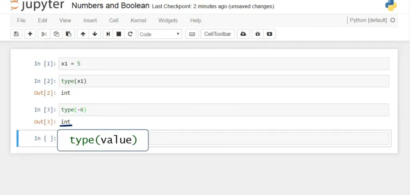Viewport: 410px width, 195px height.
Task: Click the CellToolbar button
Action: pyautogui.click(x=217, y=34)
